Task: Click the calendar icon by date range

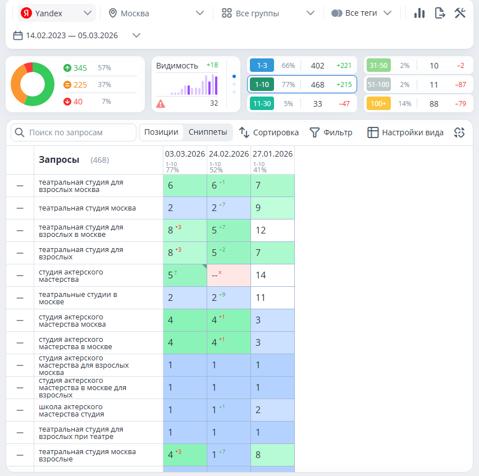Action: (18, 35)
